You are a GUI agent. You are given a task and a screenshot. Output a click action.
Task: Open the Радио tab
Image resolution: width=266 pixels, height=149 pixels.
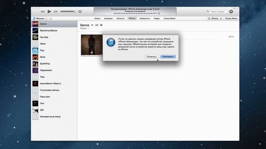[157, 18]
